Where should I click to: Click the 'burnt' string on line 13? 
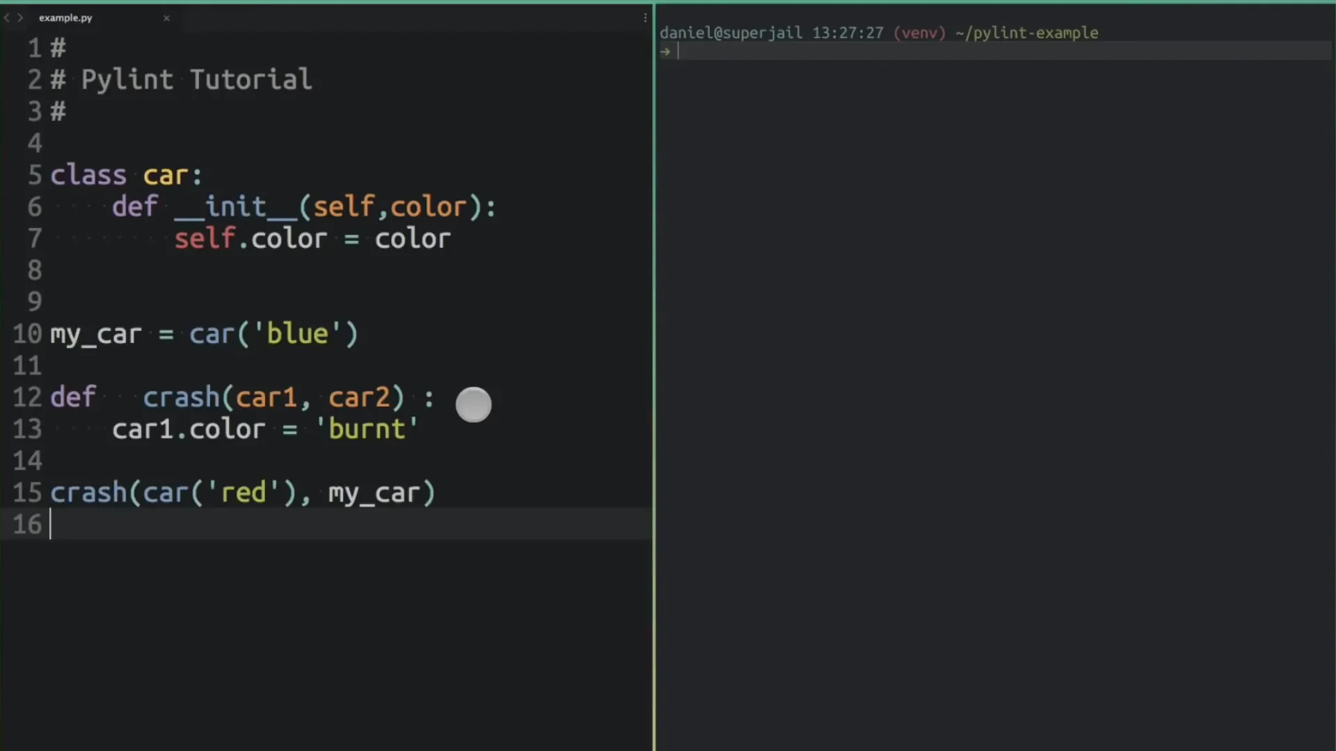pyautogui.click(x=367, y=430)
